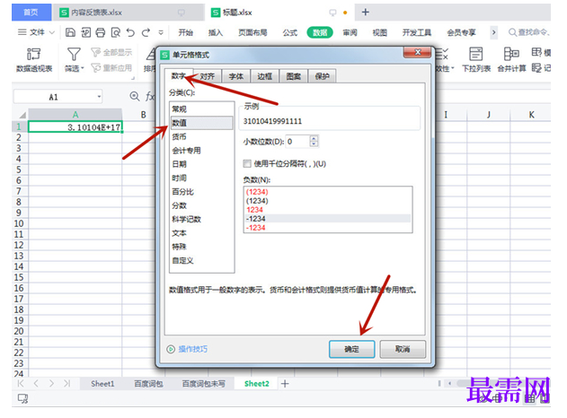This screenshot has height=418, width=567.
Task: Click the Redo arrow icon
Action: pyautogui.click(x=146, y=32)
